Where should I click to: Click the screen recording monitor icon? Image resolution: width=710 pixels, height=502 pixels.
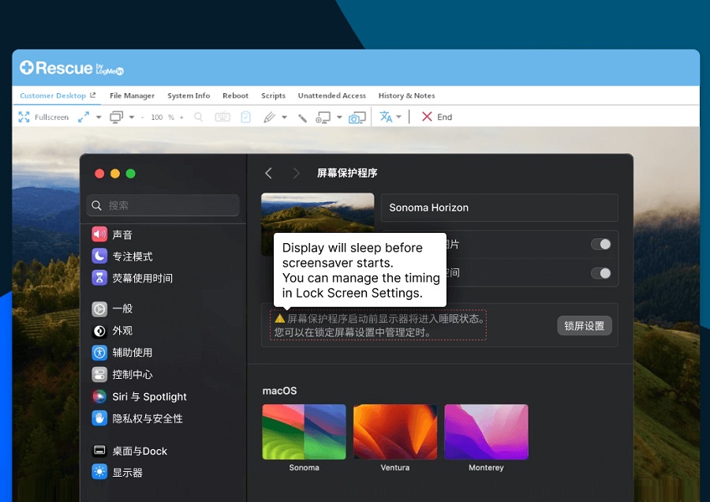[323, 118]
